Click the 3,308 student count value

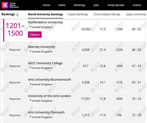pos(86,82)
